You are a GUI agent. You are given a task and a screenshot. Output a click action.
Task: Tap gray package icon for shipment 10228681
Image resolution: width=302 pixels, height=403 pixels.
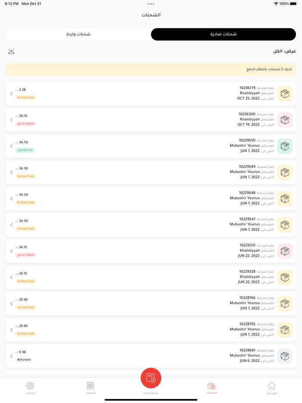[285, 356]
